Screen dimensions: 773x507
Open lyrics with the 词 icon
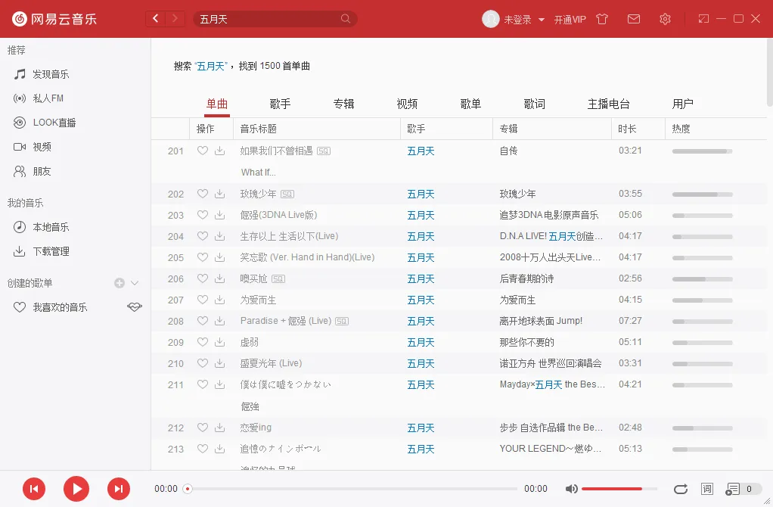707,489
